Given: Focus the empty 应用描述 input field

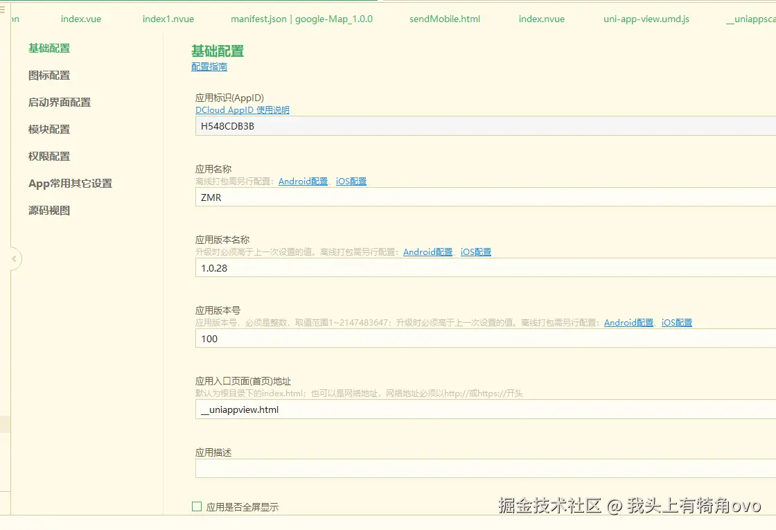Looking at the screenshot, I should [486, 468].
